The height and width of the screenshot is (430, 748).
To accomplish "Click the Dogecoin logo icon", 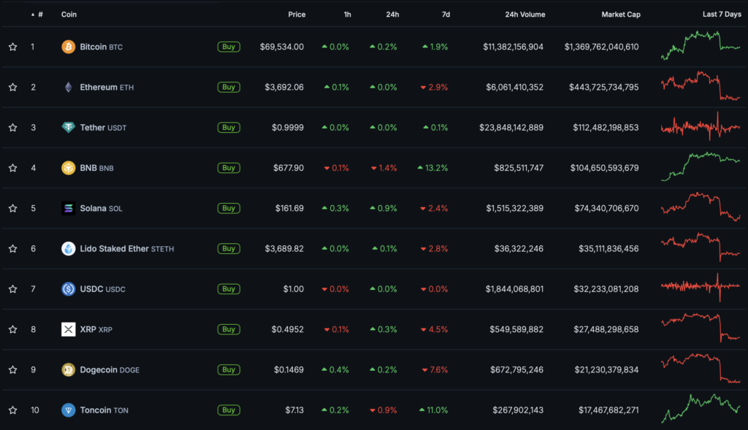I will pos(68,369).
